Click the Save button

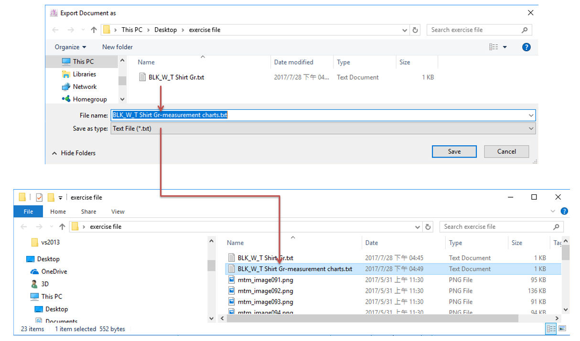(x=454, y=151)
